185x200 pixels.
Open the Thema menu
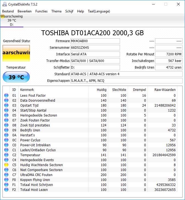pyautogui.click(x=56, y=11)
